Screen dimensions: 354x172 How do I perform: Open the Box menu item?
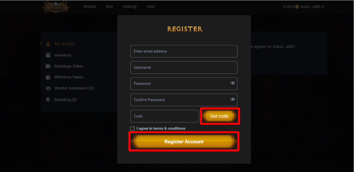(x=110, y=6)
